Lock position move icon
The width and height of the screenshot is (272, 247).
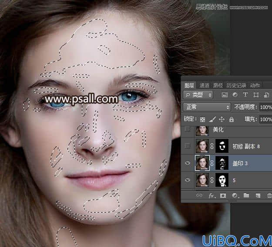(x=222, y=119)
